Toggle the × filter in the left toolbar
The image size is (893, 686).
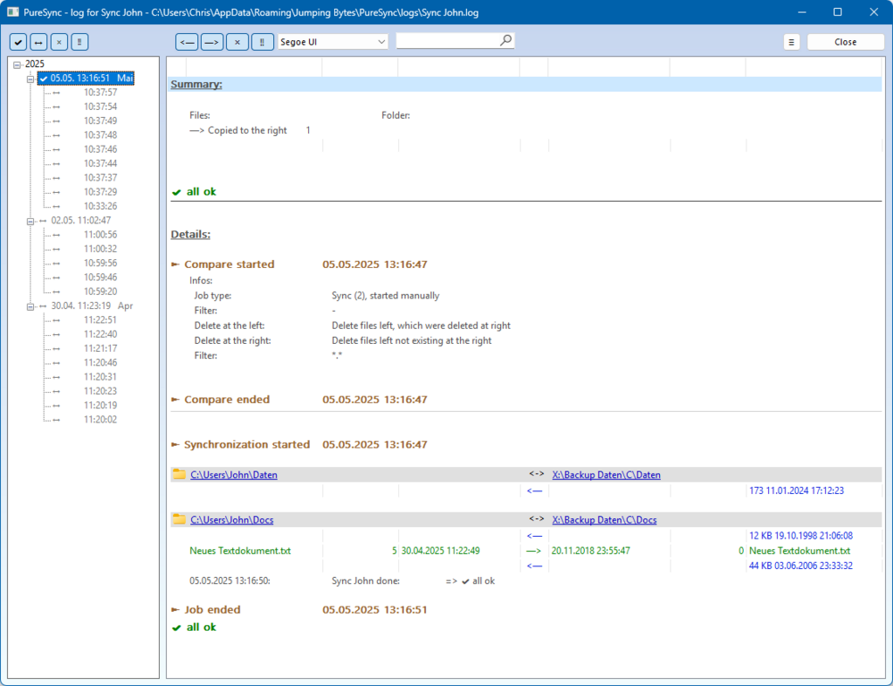[59, 42]
